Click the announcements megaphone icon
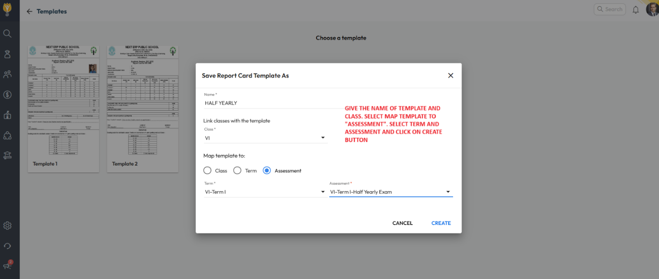This screenshot has width=659, height=279. point(7,266)
